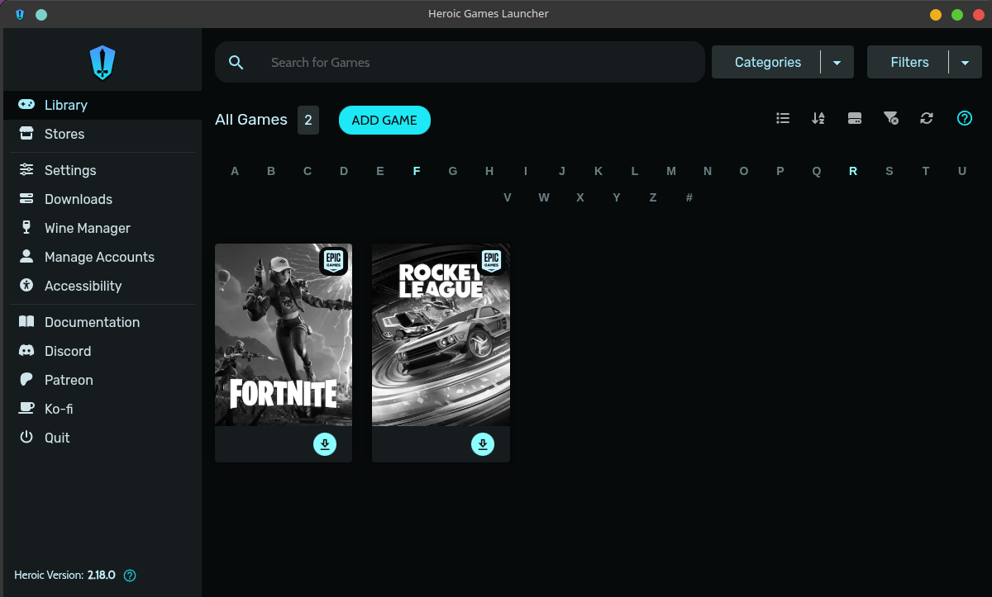
Task: Filter games by letter A
Action: (x=235, y=171)
